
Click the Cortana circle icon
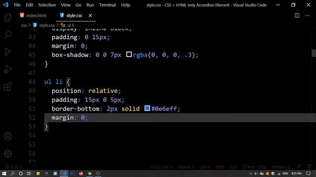tap(21, 174)
